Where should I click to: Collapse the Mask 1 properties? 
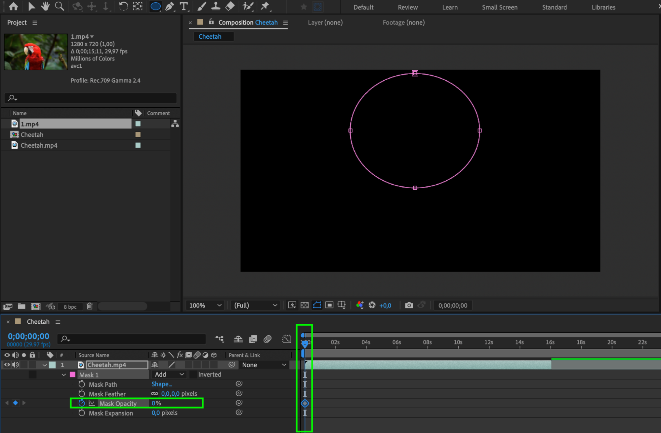63,375
